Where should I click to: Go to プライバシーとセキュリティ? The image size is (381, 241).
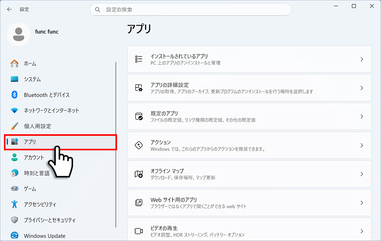pos(60,220)
